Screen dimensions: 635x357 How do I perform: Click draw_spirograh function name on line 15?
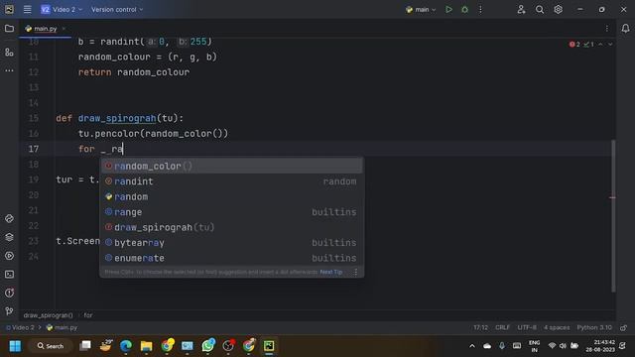[x=117, y=118]
